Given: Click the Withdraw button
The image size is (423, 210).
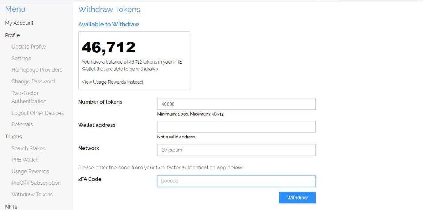Looking at the screenshot, I should coord(297,198).
